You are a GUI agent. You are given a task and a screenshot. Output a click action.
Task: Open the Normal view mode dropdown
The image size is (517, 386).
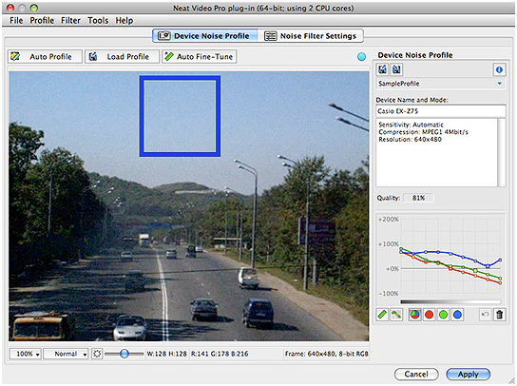[66, 354]
